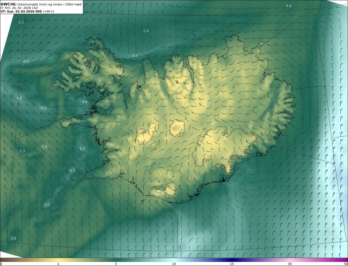The height and width of the screenshot is (266, 348).
Task: Click the UWC/IG title text in header
Action: [x=9, y=4]
